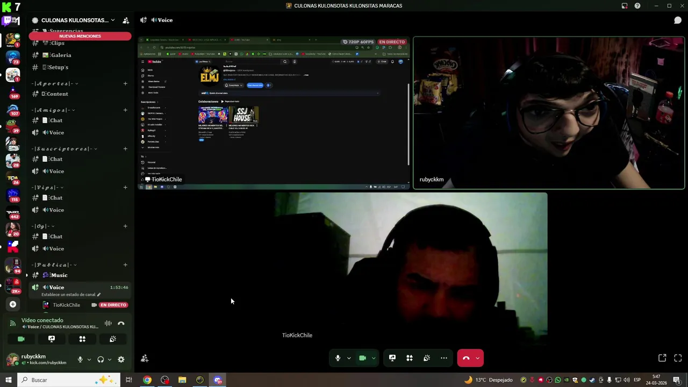Open server with the 94 badge

click(x=13, y=266)
